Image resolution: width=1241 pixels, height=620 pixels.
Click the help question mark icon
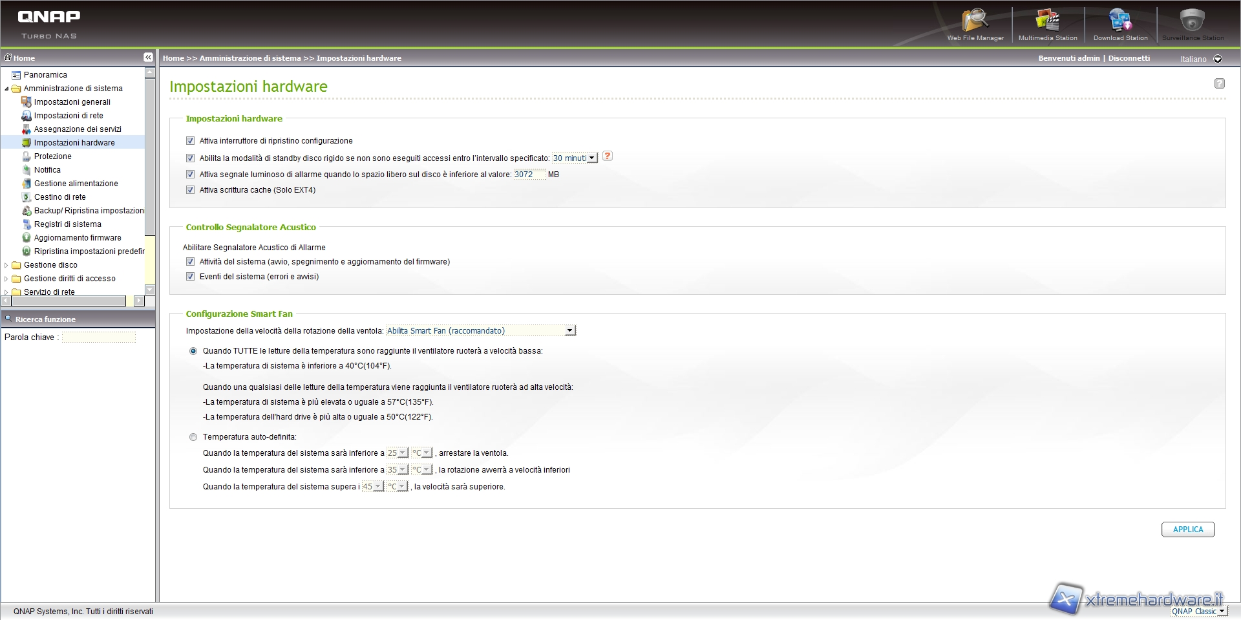pyautogui.click(x=1219, y=83)
